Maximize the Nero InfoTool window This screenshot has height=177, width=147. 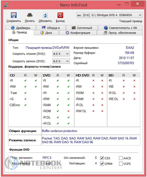tap(127, 4)
